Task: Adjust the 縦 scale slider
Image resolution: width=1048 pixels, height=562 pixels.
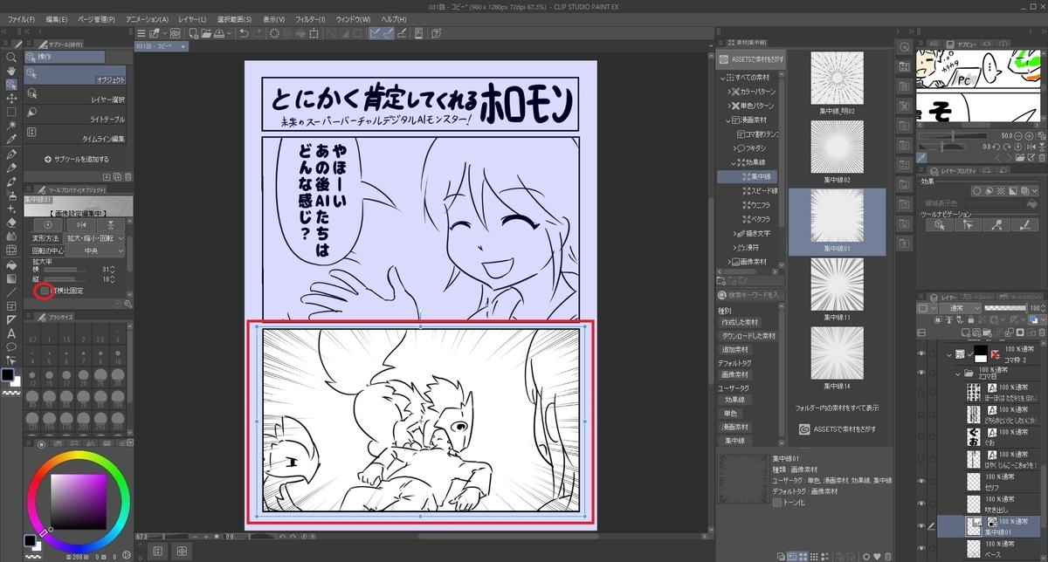Action: (x=66, y=279)
